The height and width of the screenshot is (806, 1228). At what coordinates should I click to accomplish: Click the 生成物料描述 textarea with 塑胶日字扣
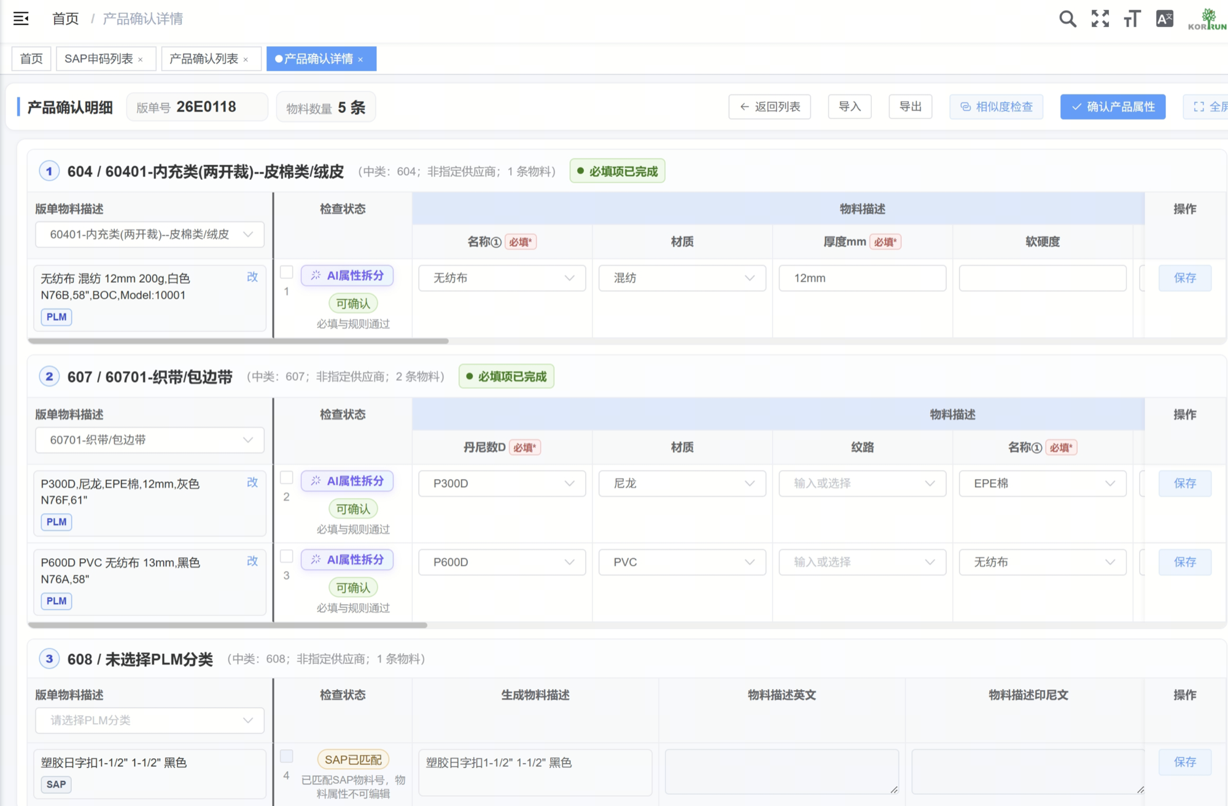tap(535, 772)
